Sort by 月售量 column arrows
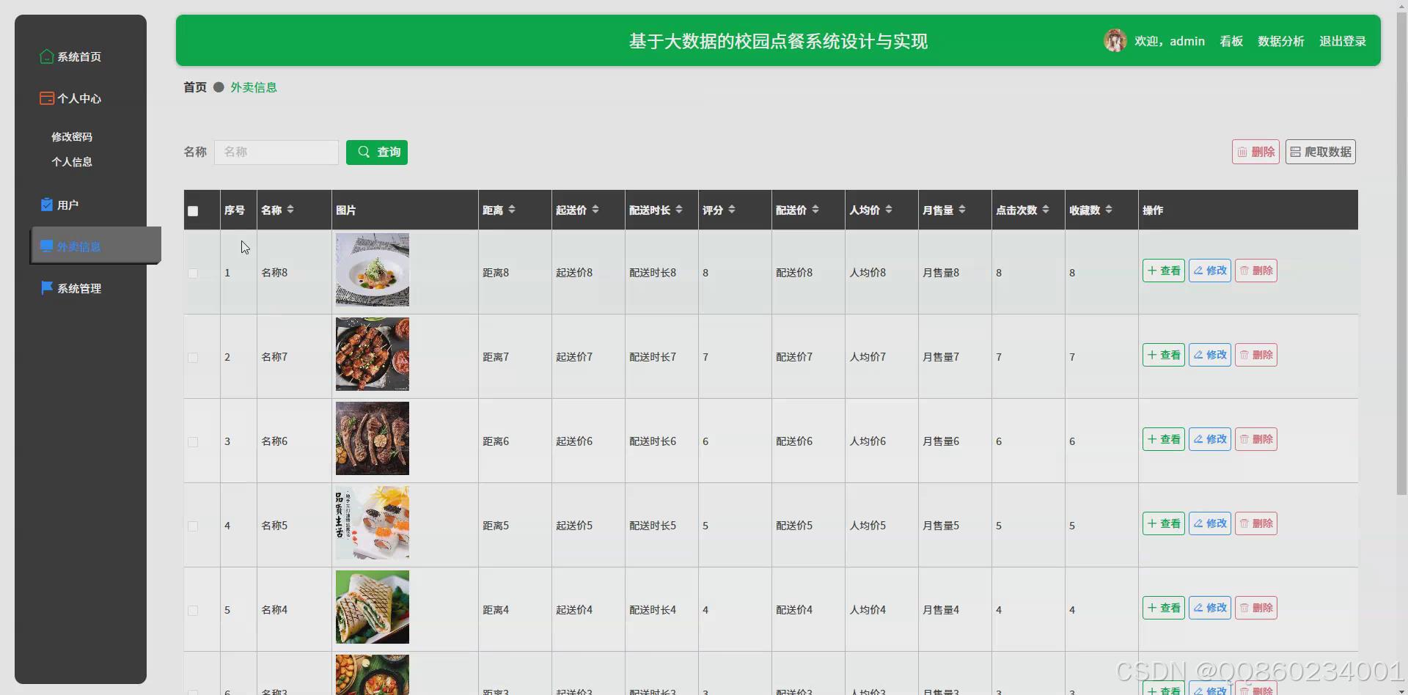Screen dimensions: 1408x695 point(962,210)
